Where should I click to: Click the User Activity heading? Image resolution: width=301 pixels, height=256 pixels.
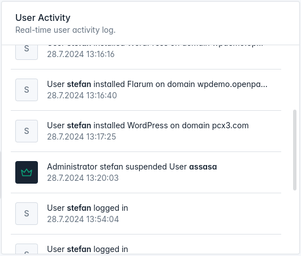(x=43, y=18)
